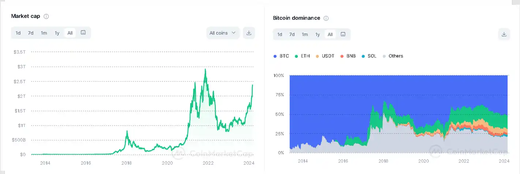The image size is (520, 174).
Task: Toggle the SOL series in the legend
Action: 369,56
